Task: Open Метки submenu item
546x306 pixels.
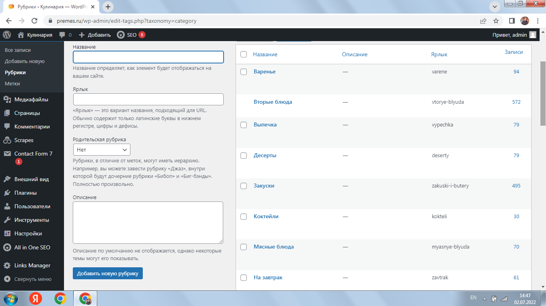Action: click(x=12, y=83)
